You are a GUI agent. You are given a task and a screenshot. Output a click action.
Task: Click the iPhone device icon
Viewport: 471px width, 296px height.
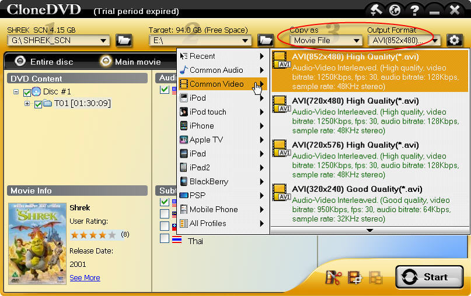coord(184,126)
